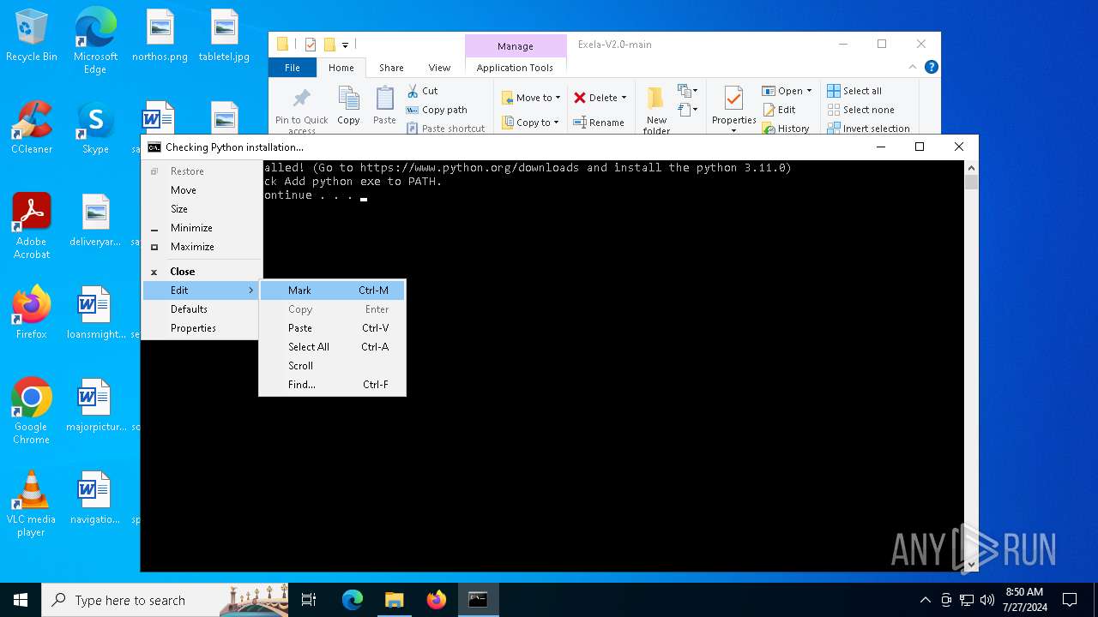
Task: Select the CCleaner desktop icon
Action: coord(32,129)
